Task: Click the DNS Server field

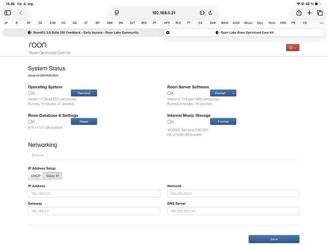Action: point(233,211)
